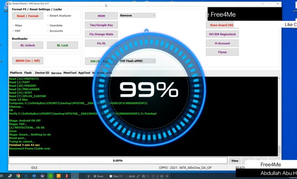297x179 pixels.
Task: Click the Knox Guard (KG) button
Action: tap(222, 25)
